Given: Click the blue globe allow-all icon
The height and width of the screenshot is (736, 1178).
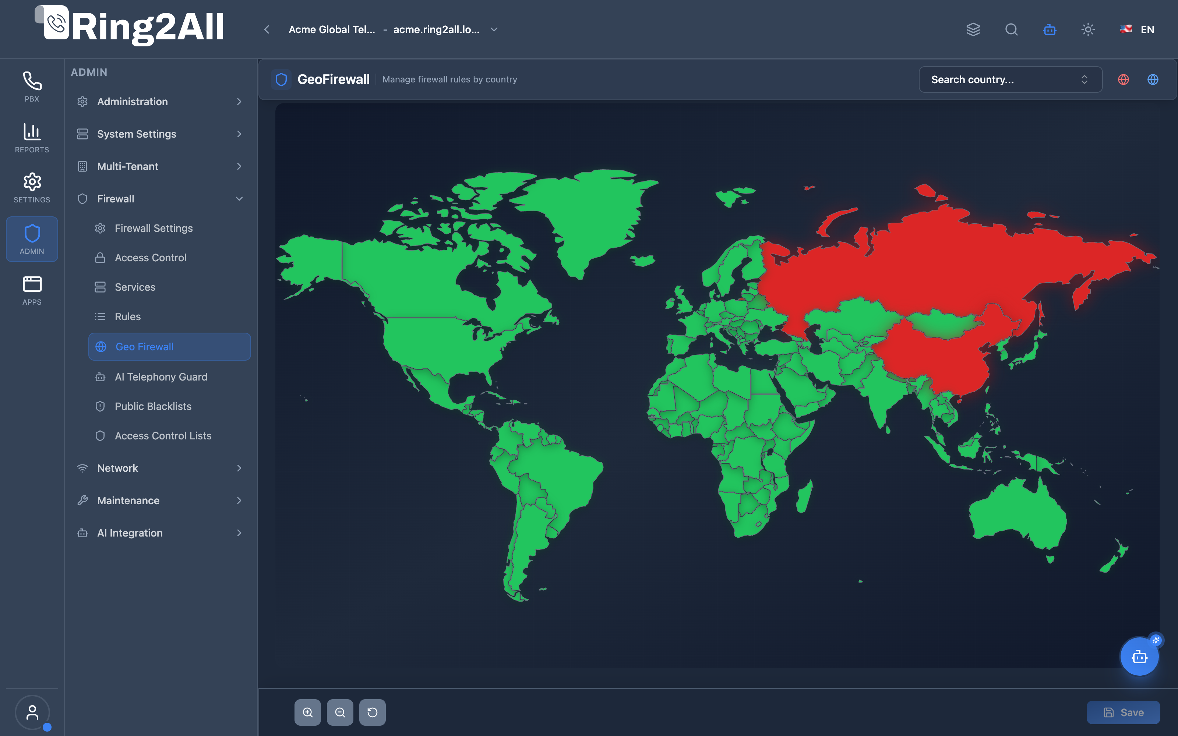Looking at the screenshot, I should pyautogui.click(x=1153, y=79).
